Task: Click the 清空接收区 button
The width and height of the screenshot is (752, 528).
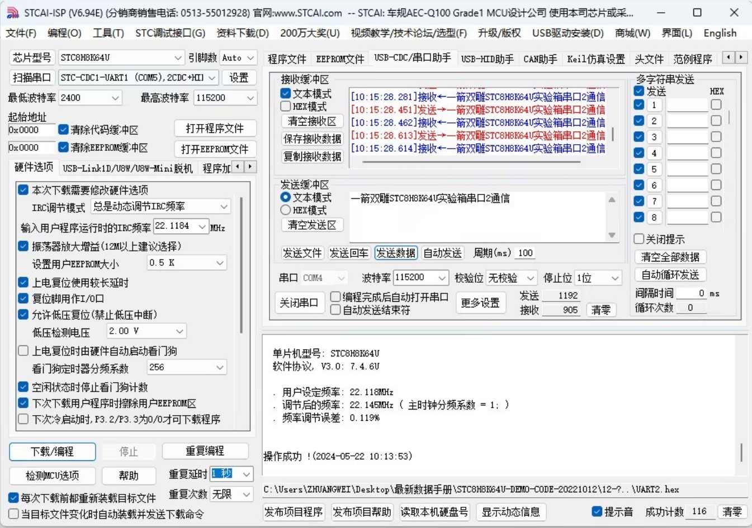Action: (x=312, y=121)
